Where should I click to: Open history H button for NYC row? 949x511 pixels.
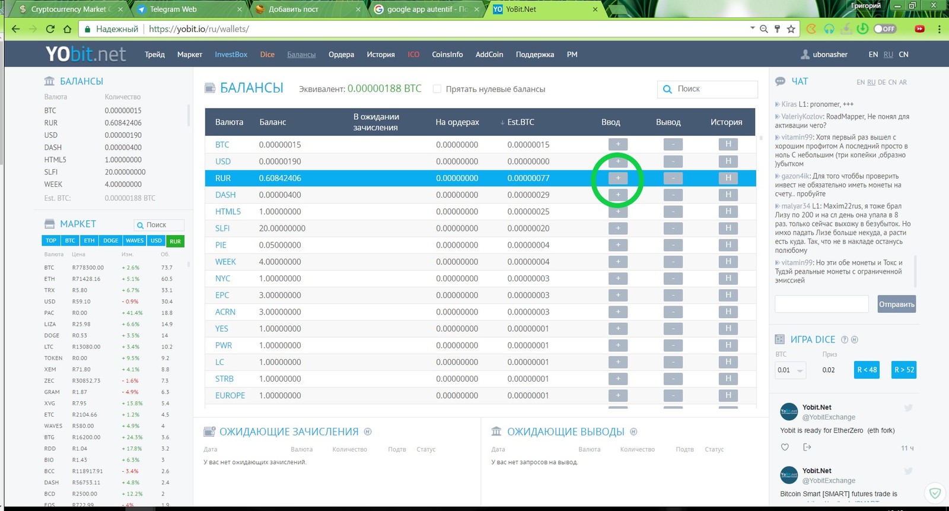pyautogui.click(x=728, y=278)
